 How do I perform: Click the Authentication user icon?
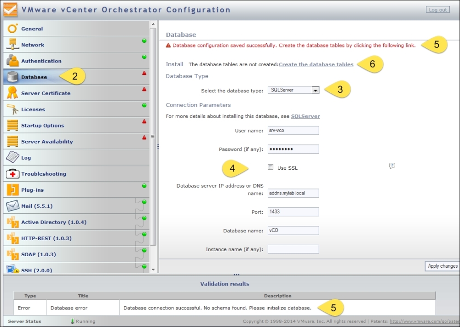coord(12,61)
